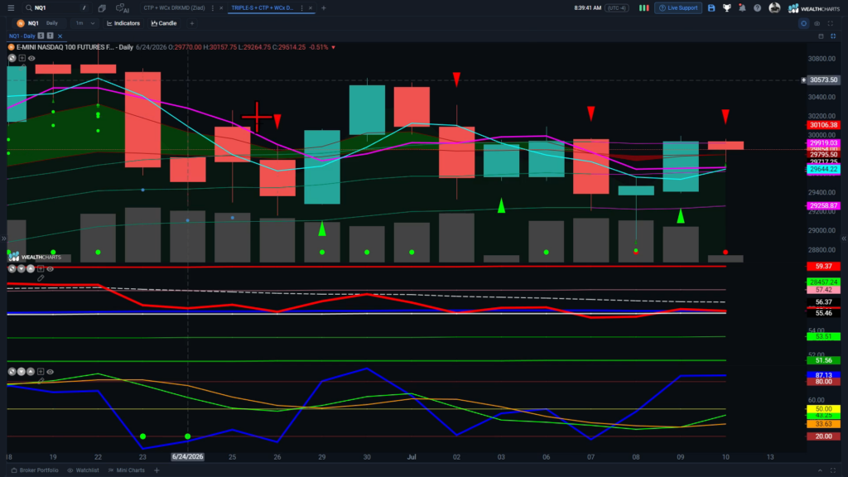Open the hamburger main menu
Viewport: 848px width, 477px height.
tap(11, 8)
